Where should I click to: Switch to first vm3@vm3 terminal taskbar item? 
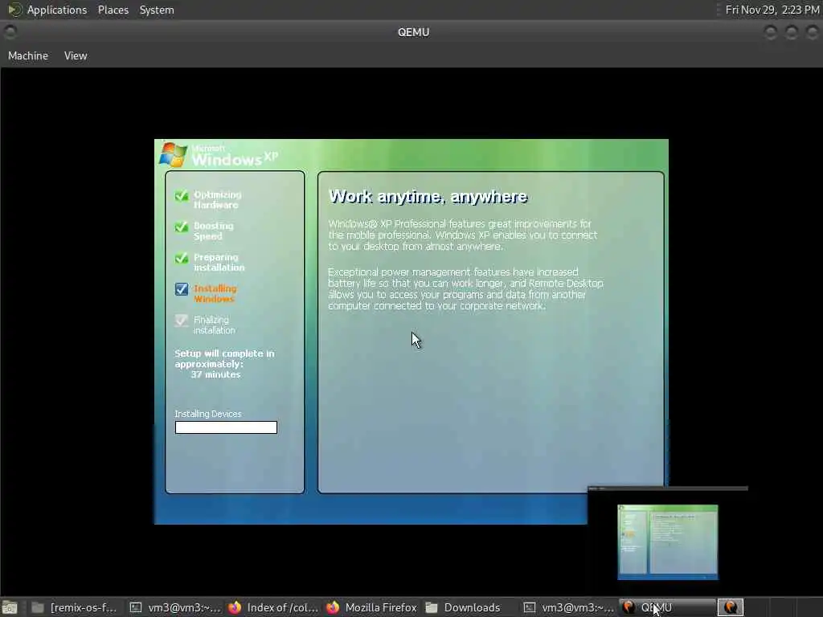pos(175,607)
